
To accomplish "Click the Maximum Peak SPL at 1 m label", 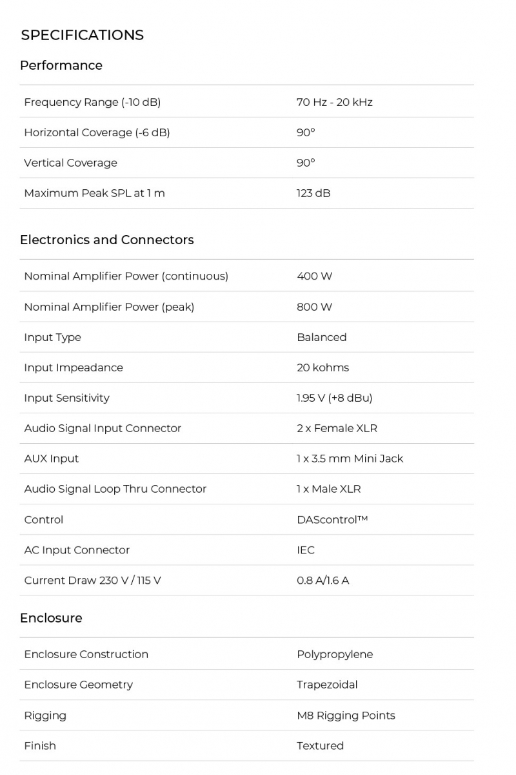I will [x=94, y=193].
